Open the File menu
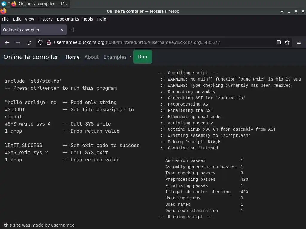 click(x=5, y=19)
